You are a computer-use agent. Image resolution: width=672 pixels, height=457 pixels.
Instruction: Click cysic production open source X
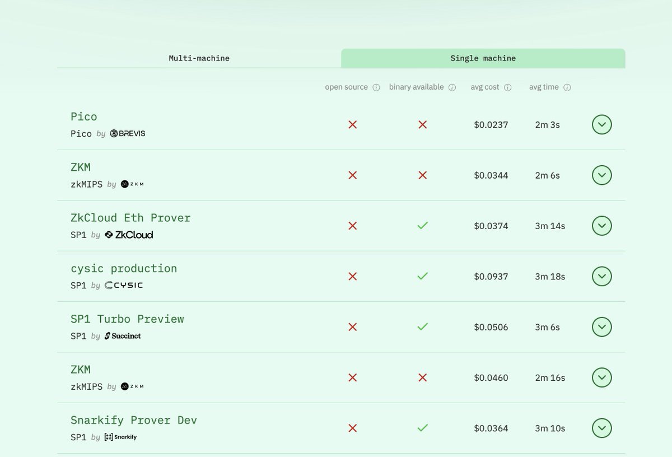(353, 276)
